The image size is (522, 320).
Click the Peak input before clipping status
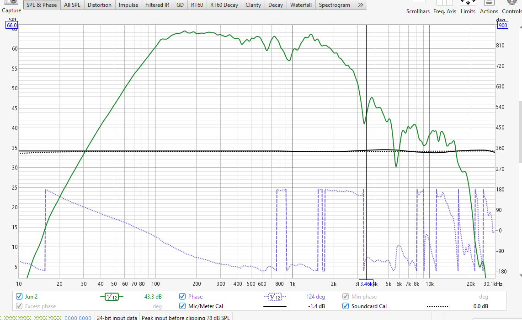click(186, 317)
